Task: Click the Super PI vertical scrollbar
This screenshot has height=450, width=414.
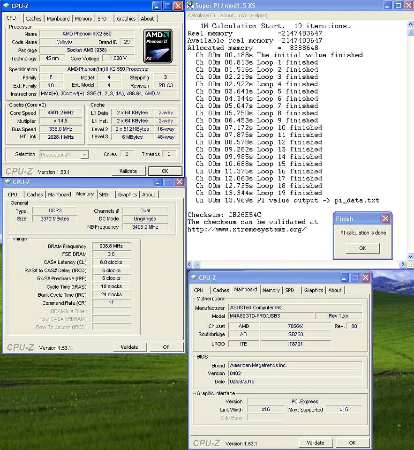Action: [410, 141]
